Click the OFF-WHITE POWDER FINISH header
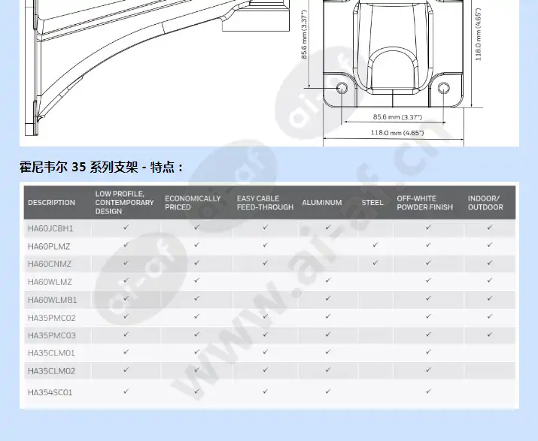538x441 pixels. (x=425, y=203)
